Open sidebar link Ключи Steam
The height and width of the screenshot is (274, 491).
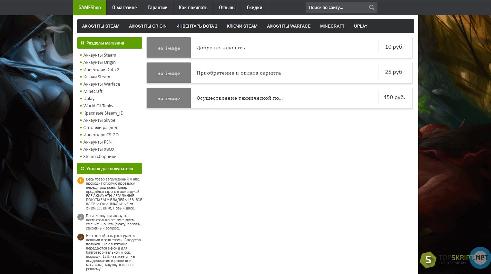pos(97,77)
